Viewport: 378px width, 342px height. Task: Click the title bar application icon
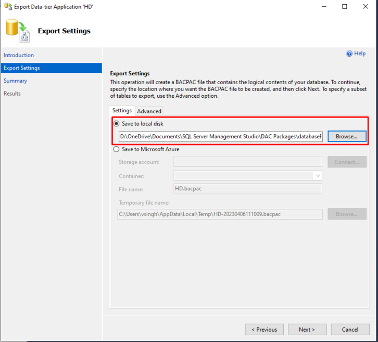(8, 7)
